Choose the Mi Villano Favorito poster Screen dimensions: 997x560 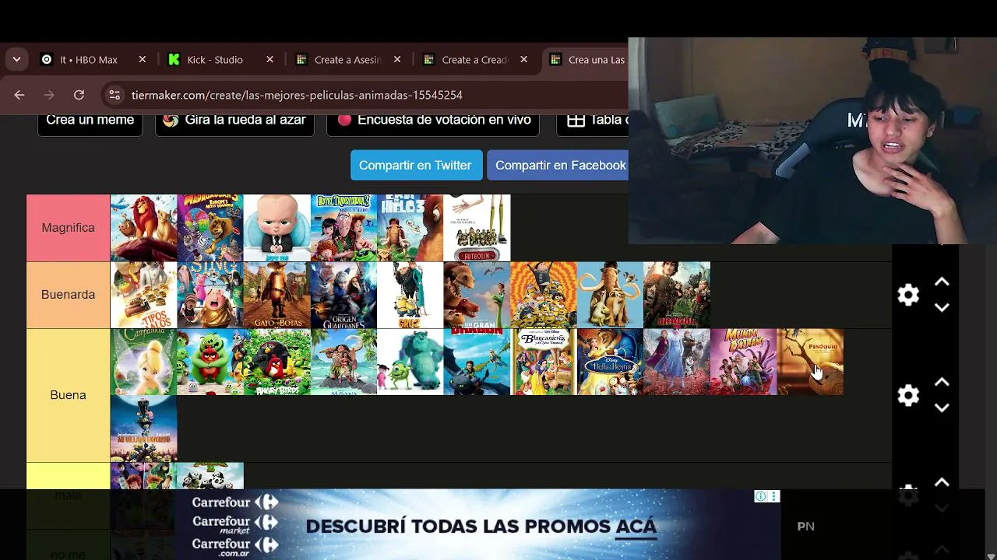tap(143, 429)
